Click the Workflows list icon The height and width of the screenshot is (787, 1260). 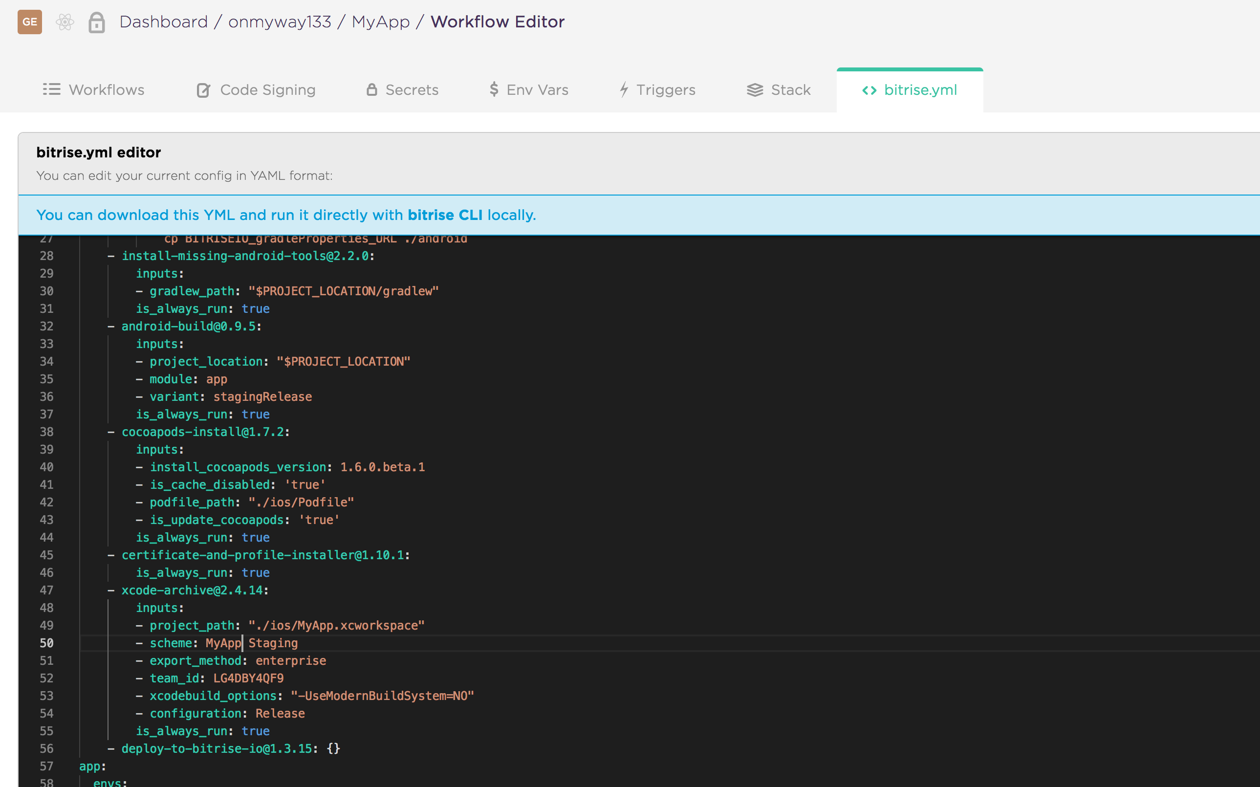51,89
